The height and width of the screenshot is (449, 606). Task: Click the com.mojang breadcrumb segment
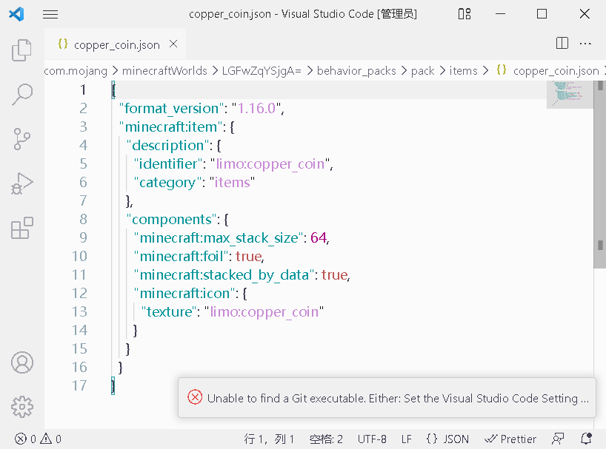click(76, 71)
